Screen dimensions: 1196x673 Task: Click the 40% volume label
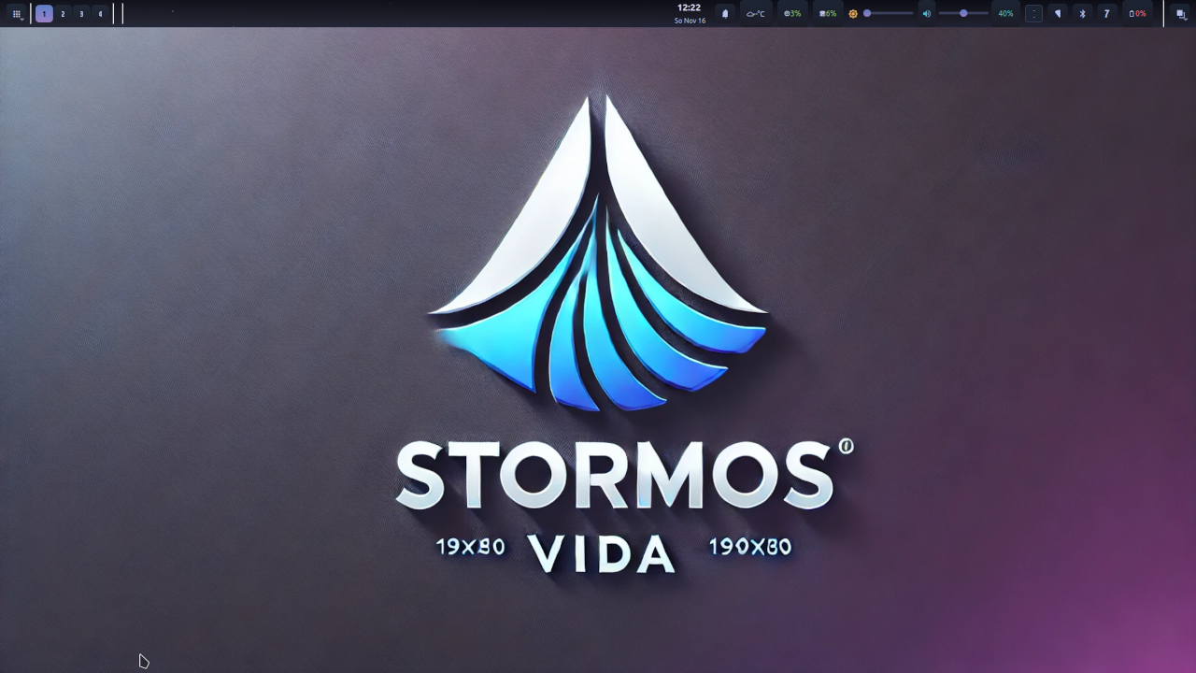[x=1005, y=14]
